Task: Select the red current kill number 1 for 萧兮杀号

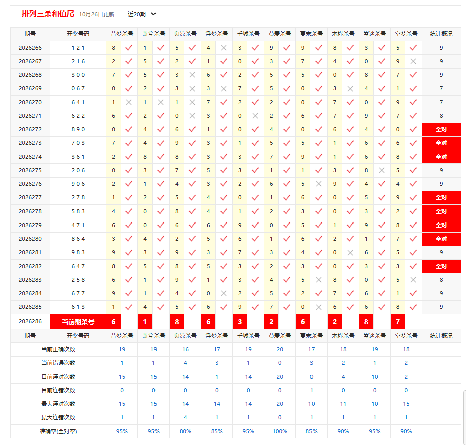Action: [x=145, y=322]
